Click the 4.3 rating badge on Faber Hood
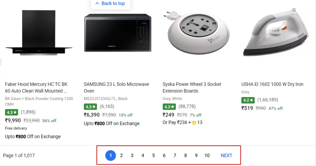The image size is (316, 166). [12, 112]
